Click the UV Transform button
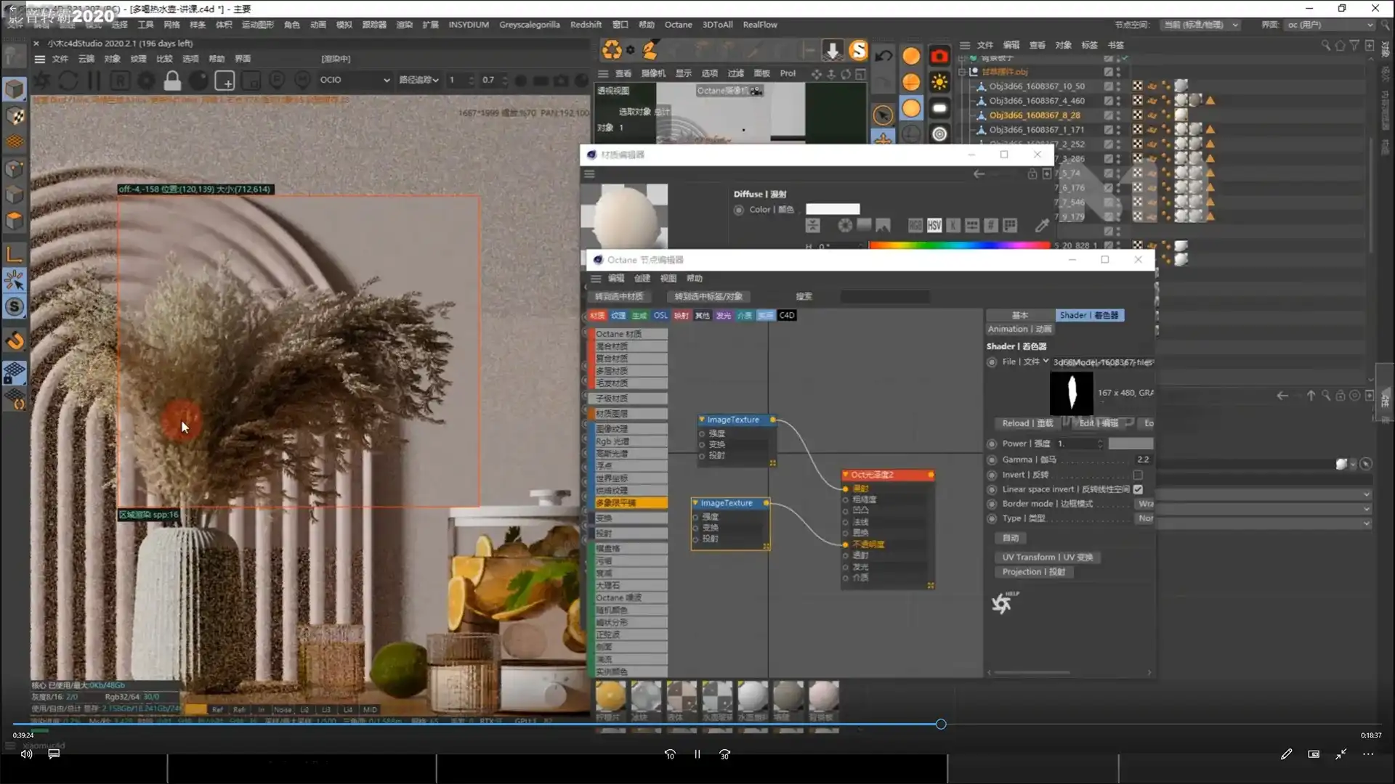This screenshot has height=784, width=1395. (1047, 558)
